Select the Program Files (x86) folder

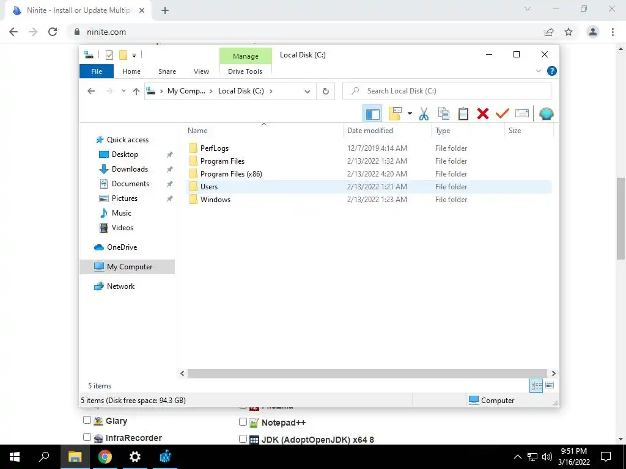231,174
